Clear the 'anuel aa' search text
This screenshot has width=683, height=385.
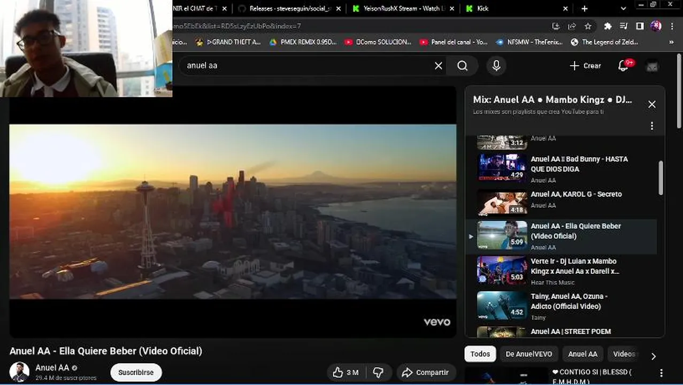(438, 66)
